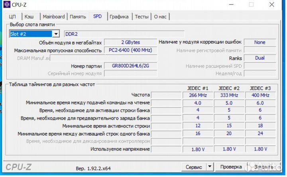The height and width of the screenshot is (177, 287).
Task: Click the Вер. 1.92.2.x64 version label
Action: 93,168
